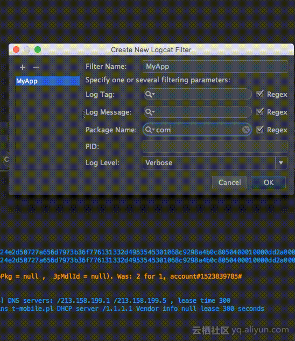
Task: Toggle Regex checkbox for Package Name
Action: (x=259, y=130)
